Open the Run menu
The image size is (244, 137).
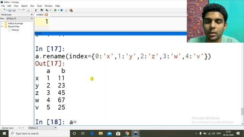pyautogui.click(x=32, y=6)
